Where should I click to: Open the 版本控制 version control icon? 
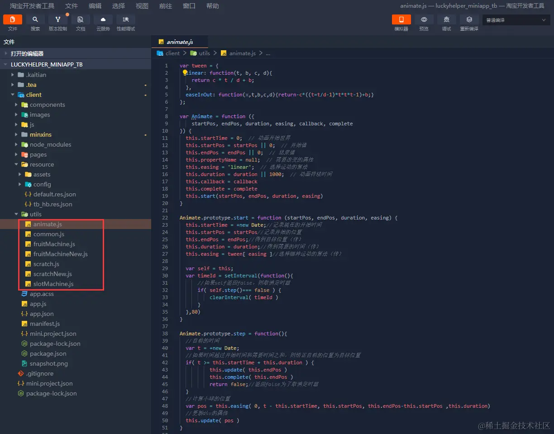[x=57, y=19]
